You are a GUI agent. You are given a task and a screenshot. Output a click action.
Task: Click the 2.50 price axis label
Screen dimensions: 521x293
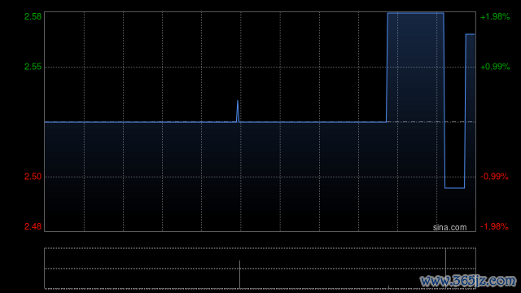click(x=33, y=177)
